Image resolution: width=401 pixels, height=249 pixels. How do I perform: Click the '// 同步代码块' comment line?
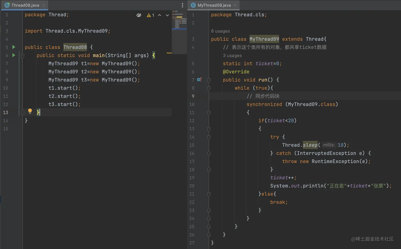(x=263, y=96)
